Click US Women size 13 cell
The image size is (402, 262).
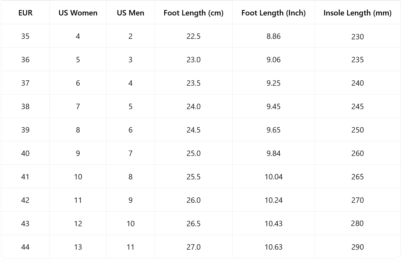(x=78, y=247)
